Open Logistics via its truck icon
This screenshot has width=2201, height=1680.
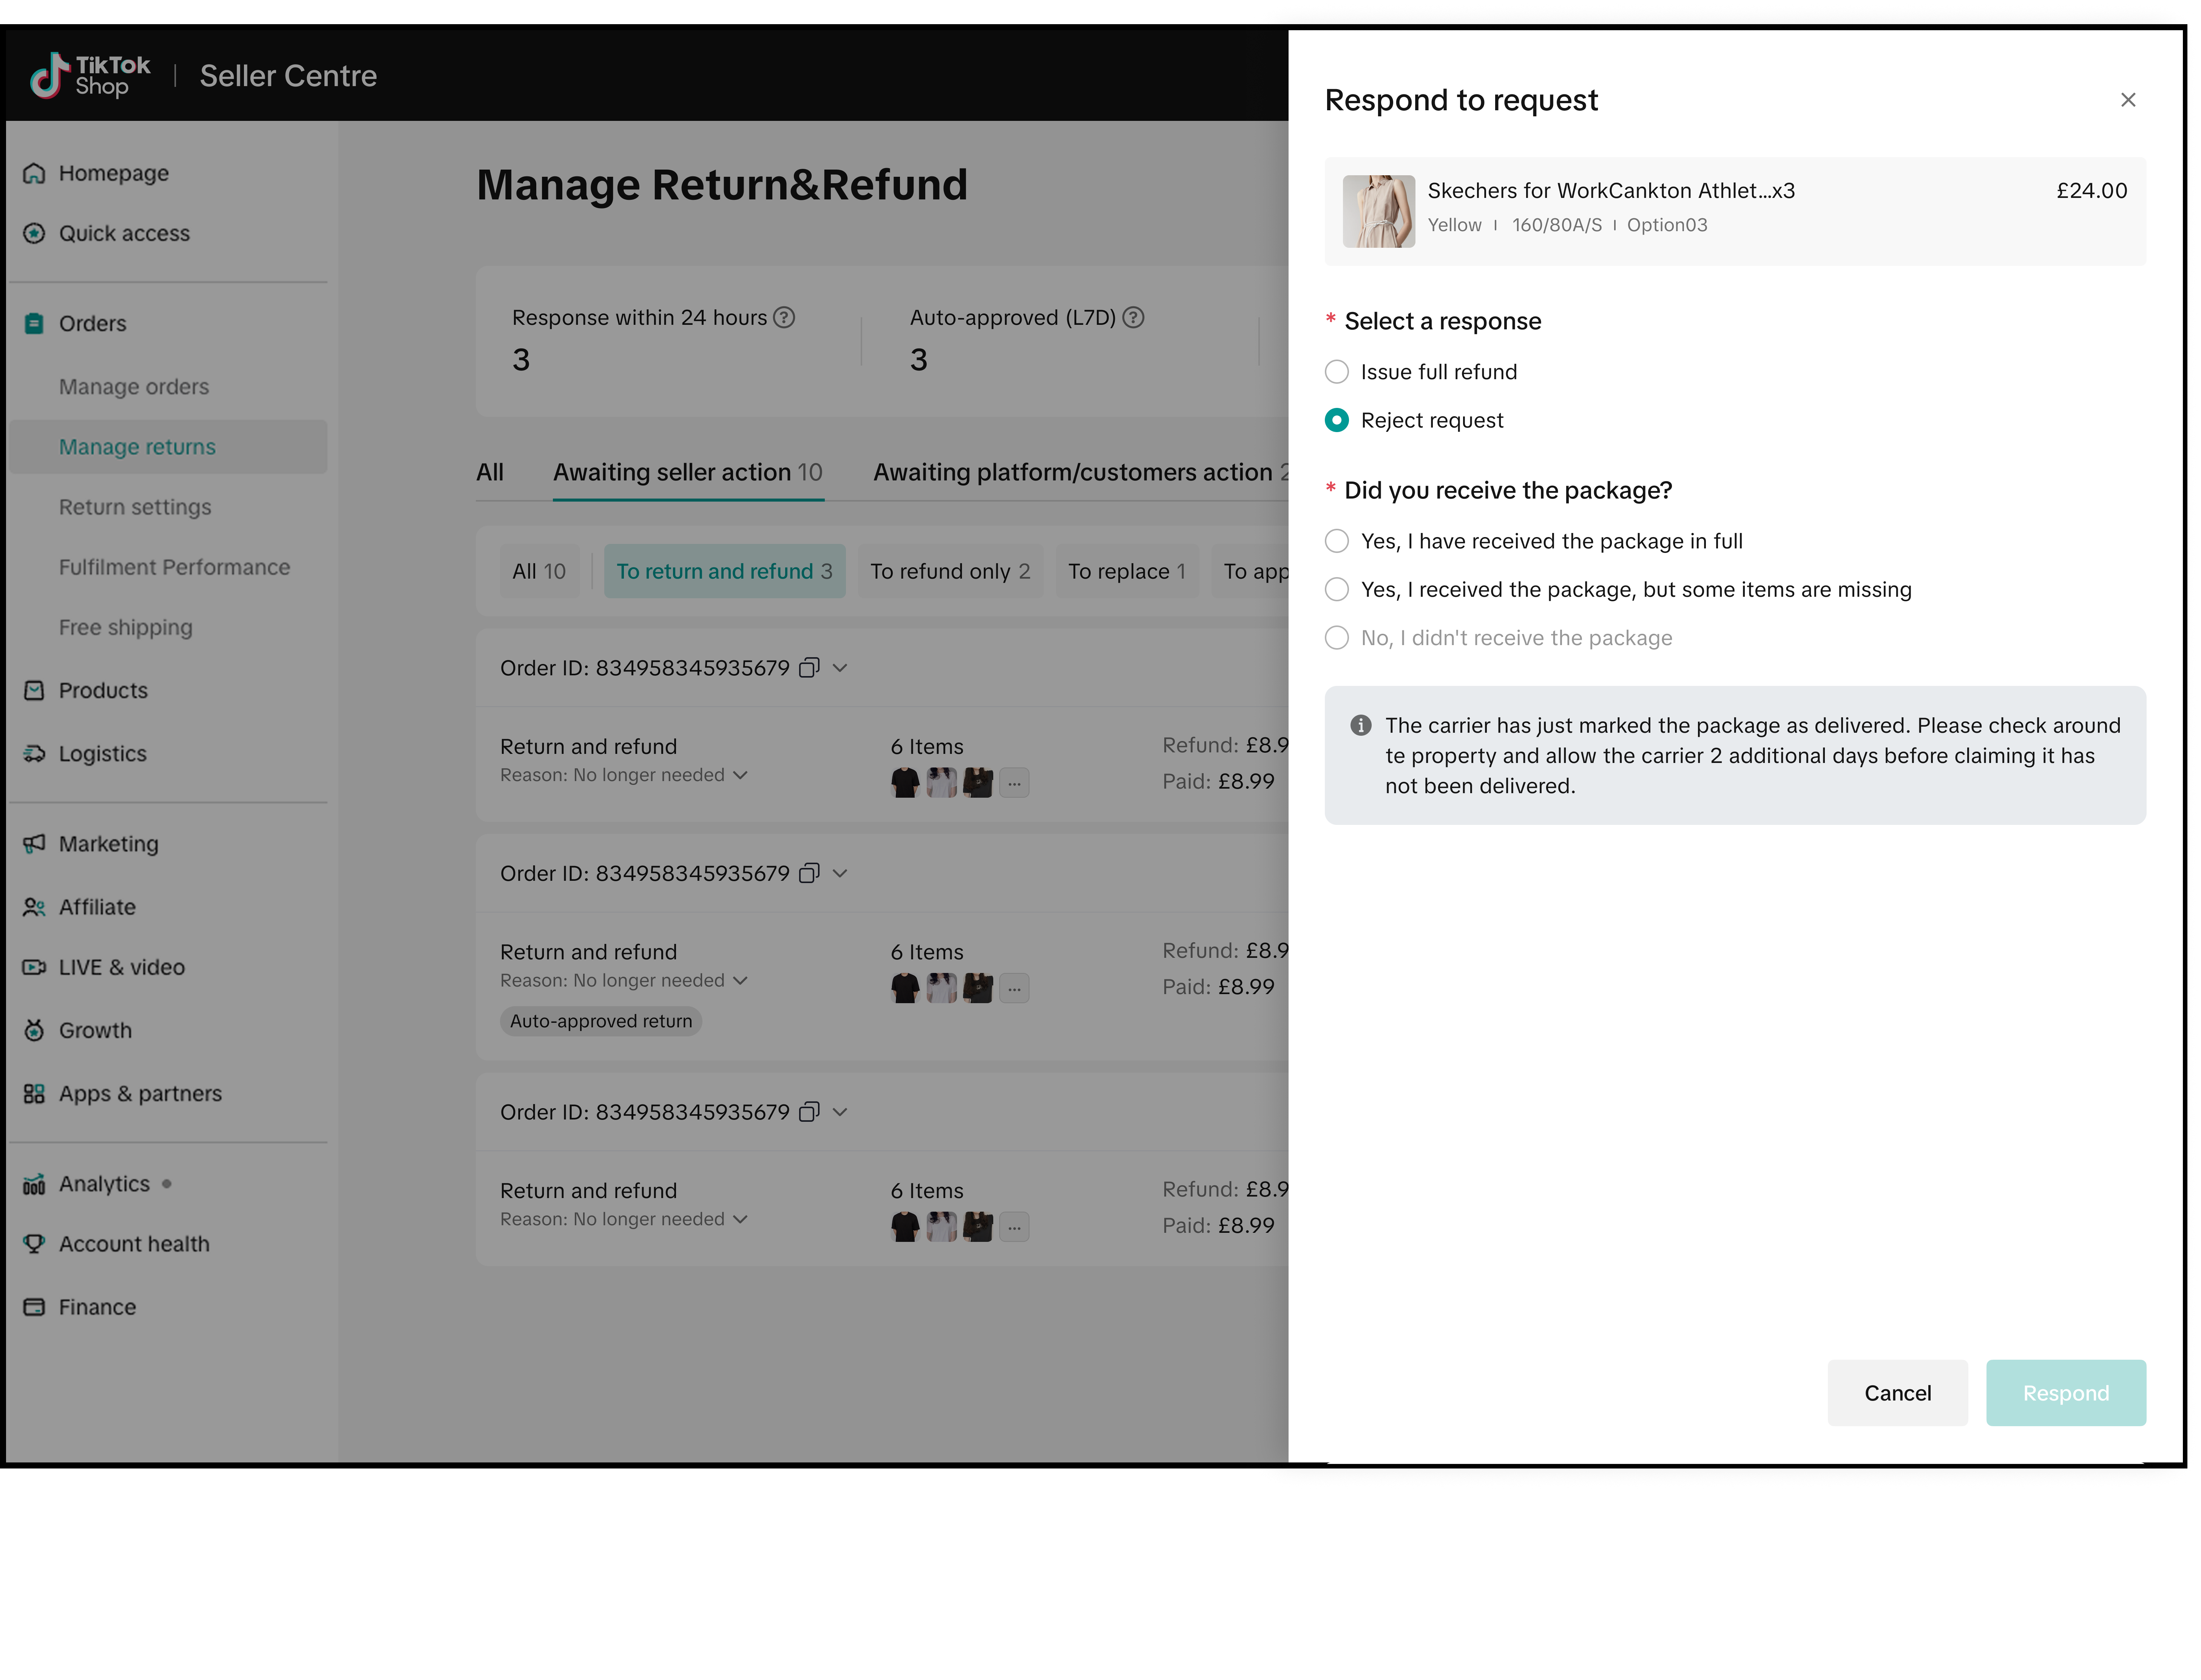point(34,753)
